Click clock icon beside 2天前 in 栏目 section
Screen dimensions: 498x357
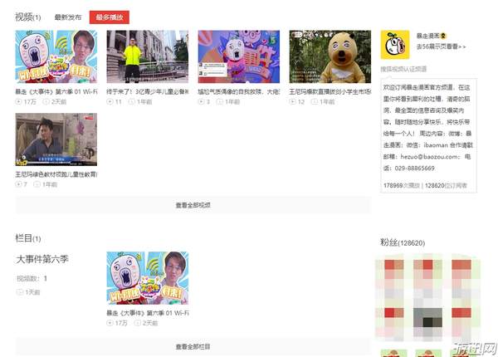coord(138,323)
